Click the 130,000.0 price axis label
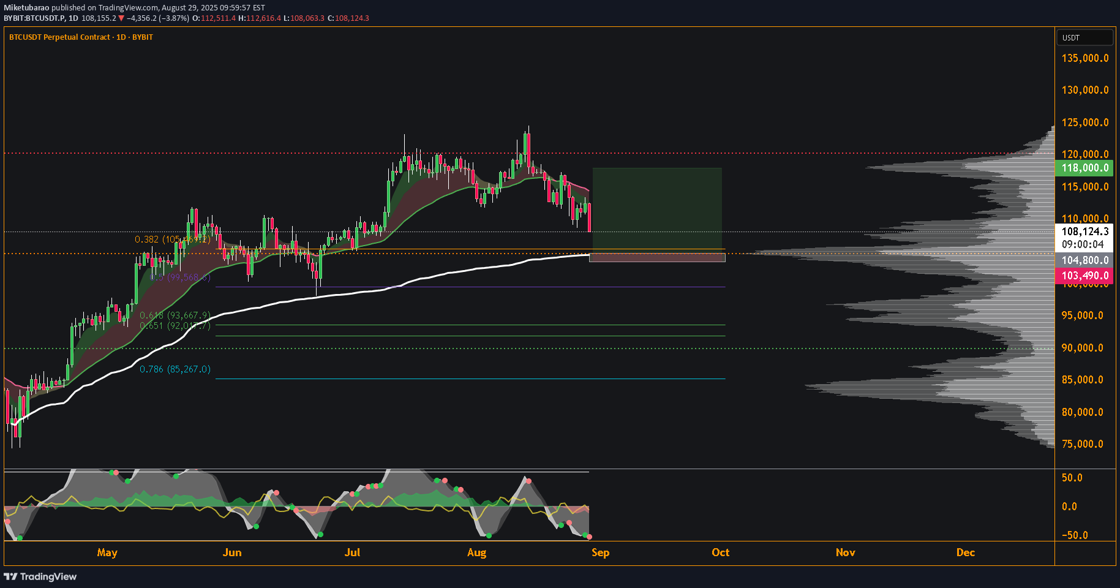 click(x=1085, y=90)
